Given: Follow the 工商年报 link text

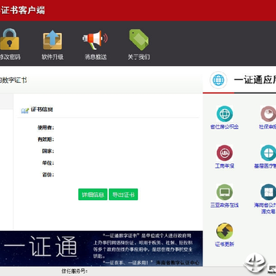Looking at the screenshot, I should [x=225, y=166].
